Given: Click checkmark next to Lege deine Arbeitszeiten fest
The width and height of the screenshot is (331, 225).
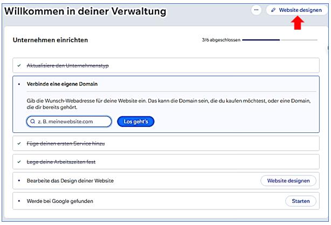Looking at the screenshot, I should point(19,162).
